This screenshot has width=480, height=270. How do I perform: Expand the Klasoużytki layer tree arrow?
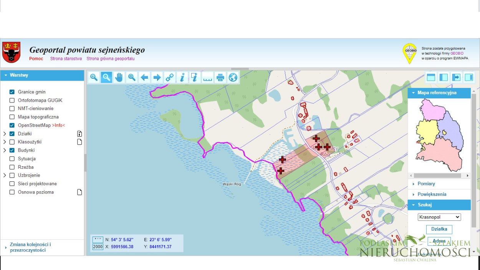coord(5,142)
